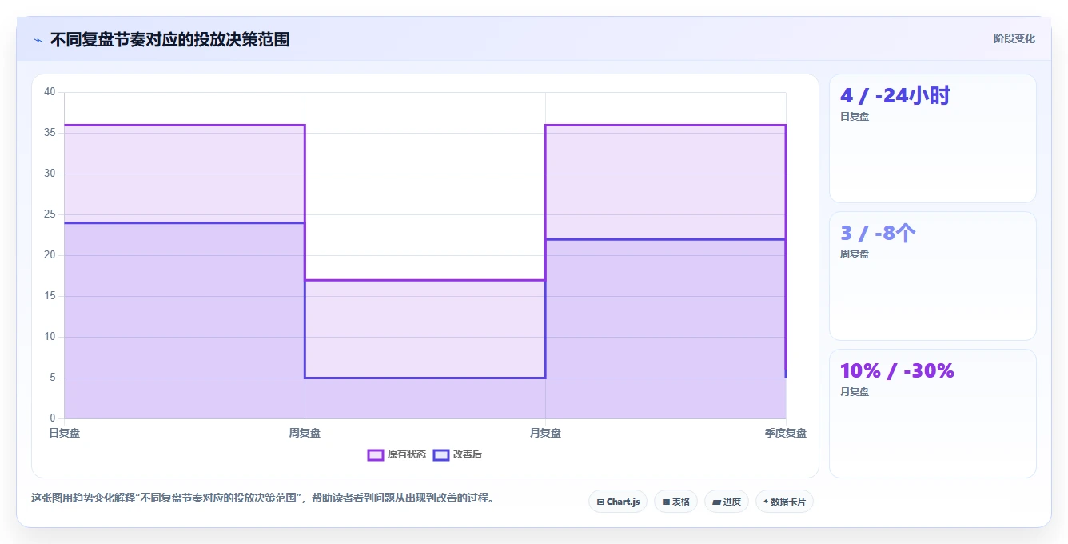Open the 4 / -24小时 stat card
This screenshot has width=1068, height=544.
[932, 138]
